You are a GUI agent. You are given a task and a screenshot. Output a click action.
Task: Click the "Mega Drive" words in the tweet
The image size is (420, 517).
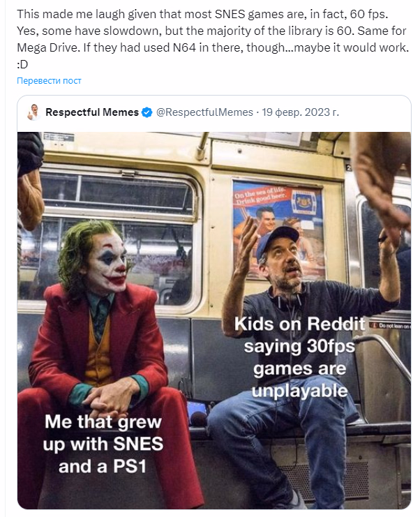pos(48,47)
